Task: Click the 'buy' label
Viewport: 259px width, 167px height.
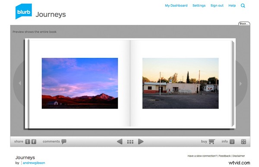Action: (x=204, y=142)
